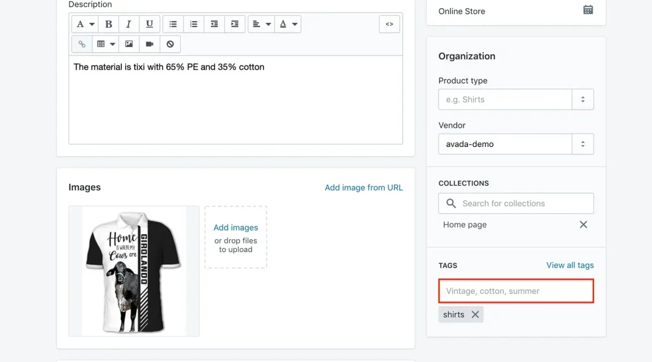Screen dimensions: 652x362
Task: Open the insert table dropdown
Action: tap(106, 44)
